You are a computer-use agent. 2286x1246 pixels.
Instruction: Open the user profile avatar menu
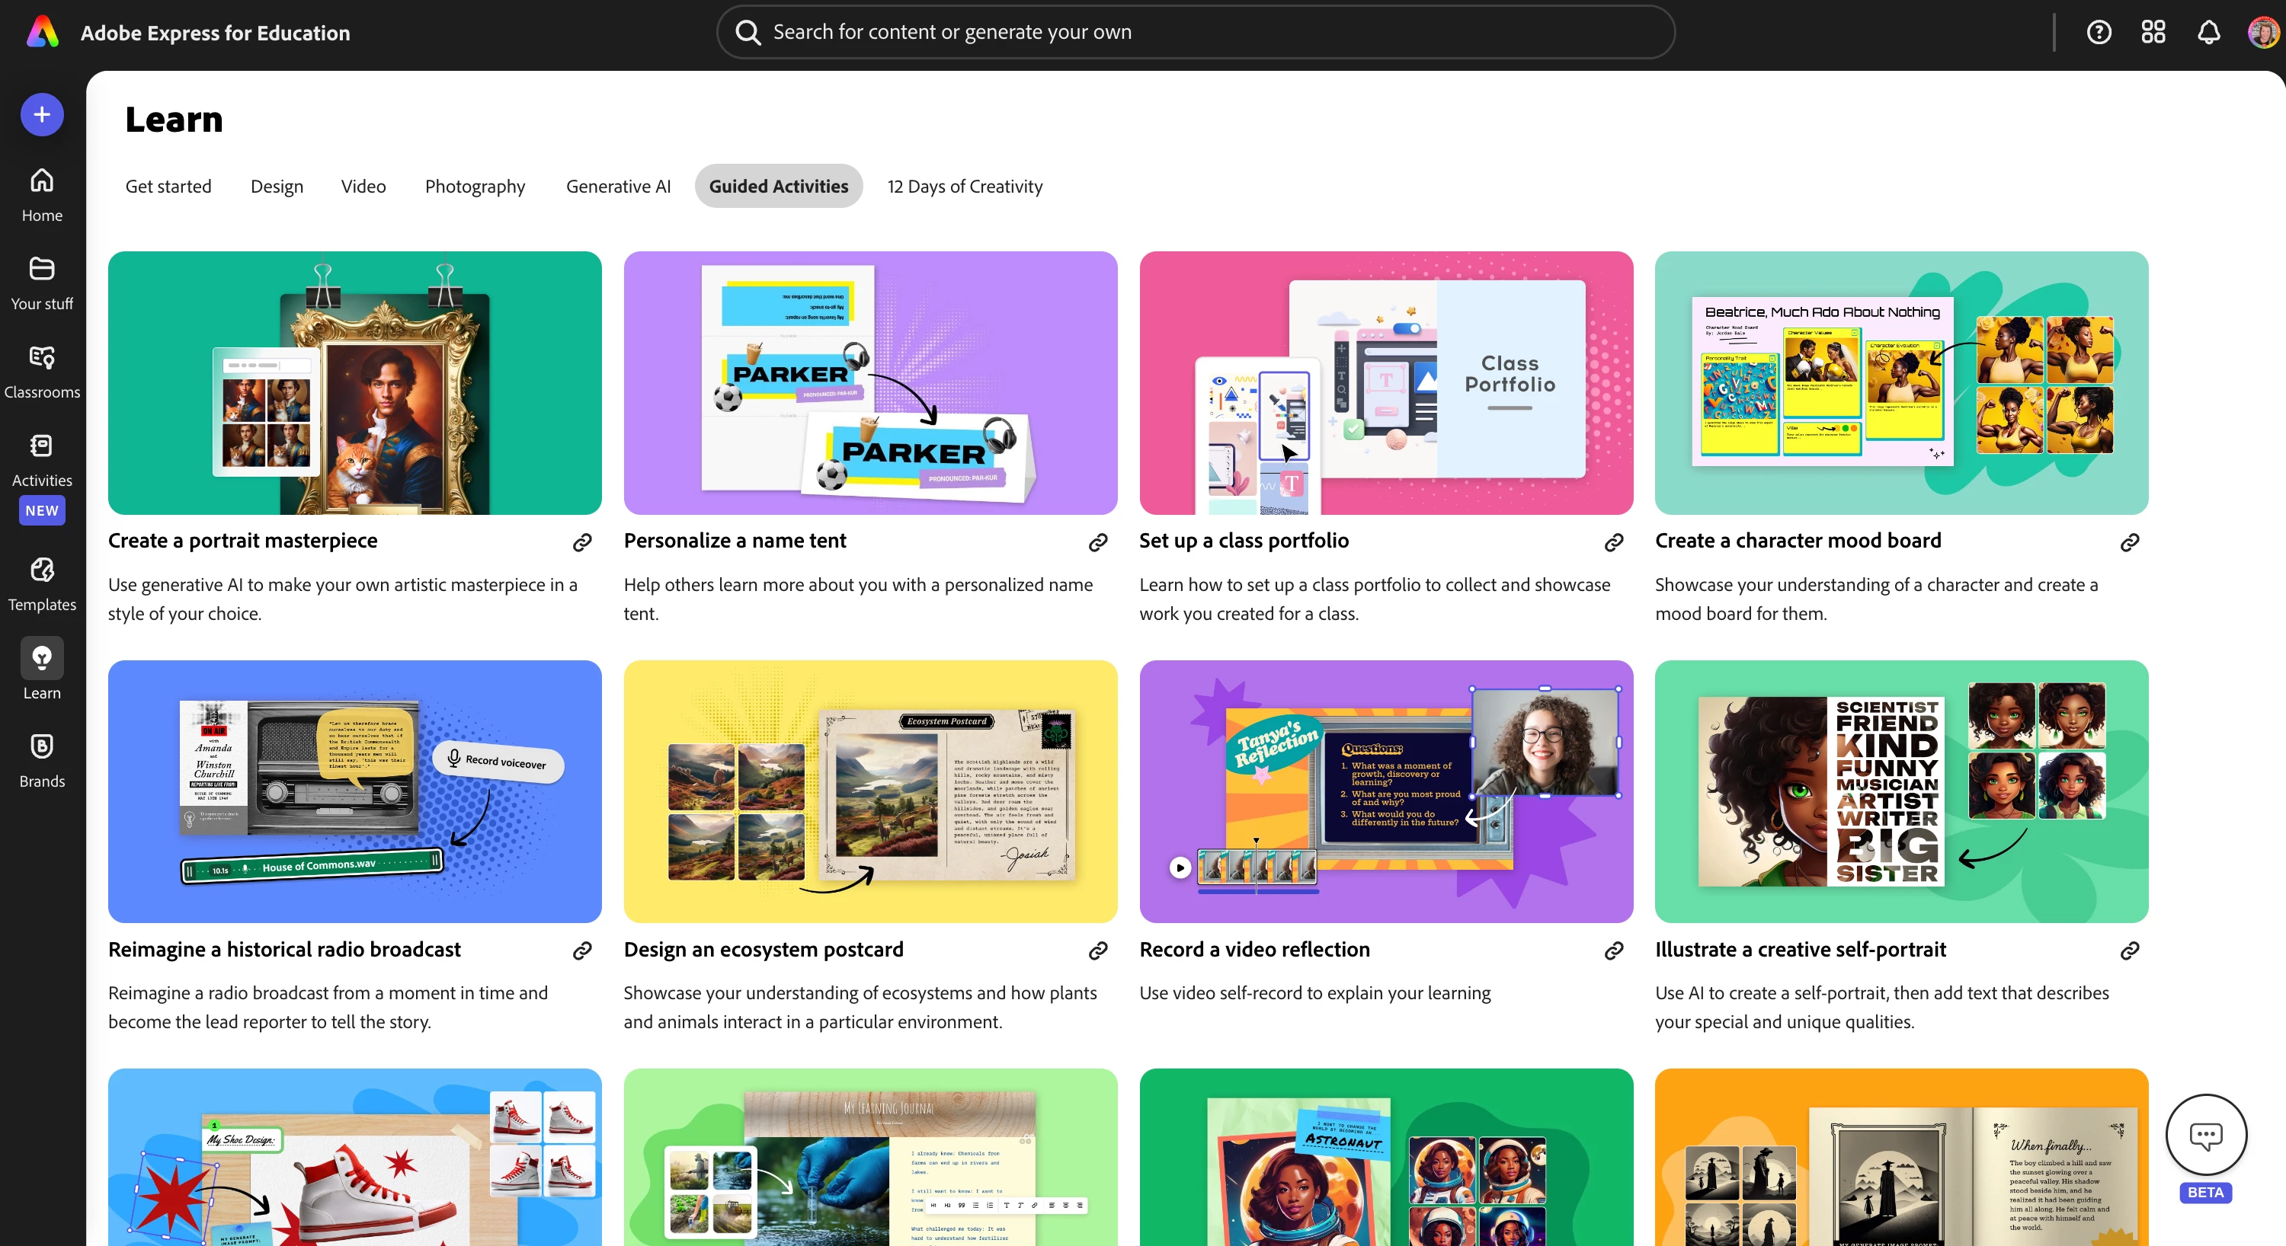[x=2262, y=33]
